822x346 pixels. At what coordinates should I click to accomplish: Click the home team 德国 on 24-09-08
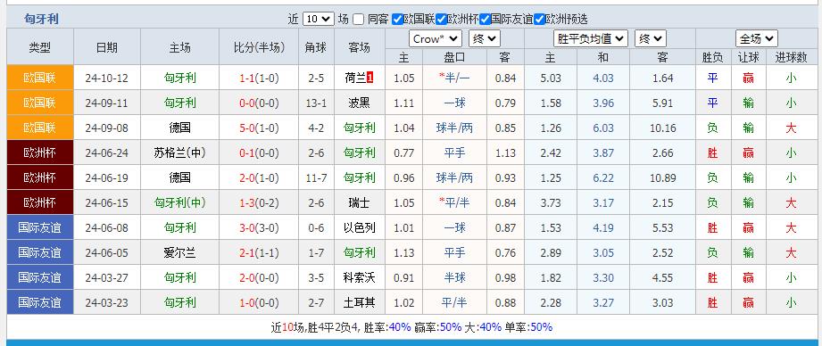coord(179,128)
